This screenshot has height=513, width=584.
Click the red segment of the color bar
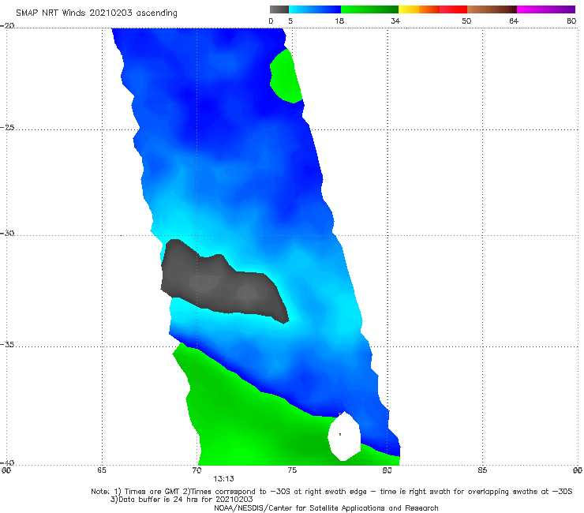(453, 9)
